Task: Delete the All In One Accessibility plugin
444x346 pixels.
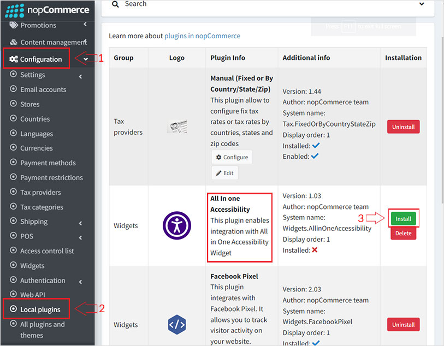Action: pyautogui.click(x=403, y=233)
